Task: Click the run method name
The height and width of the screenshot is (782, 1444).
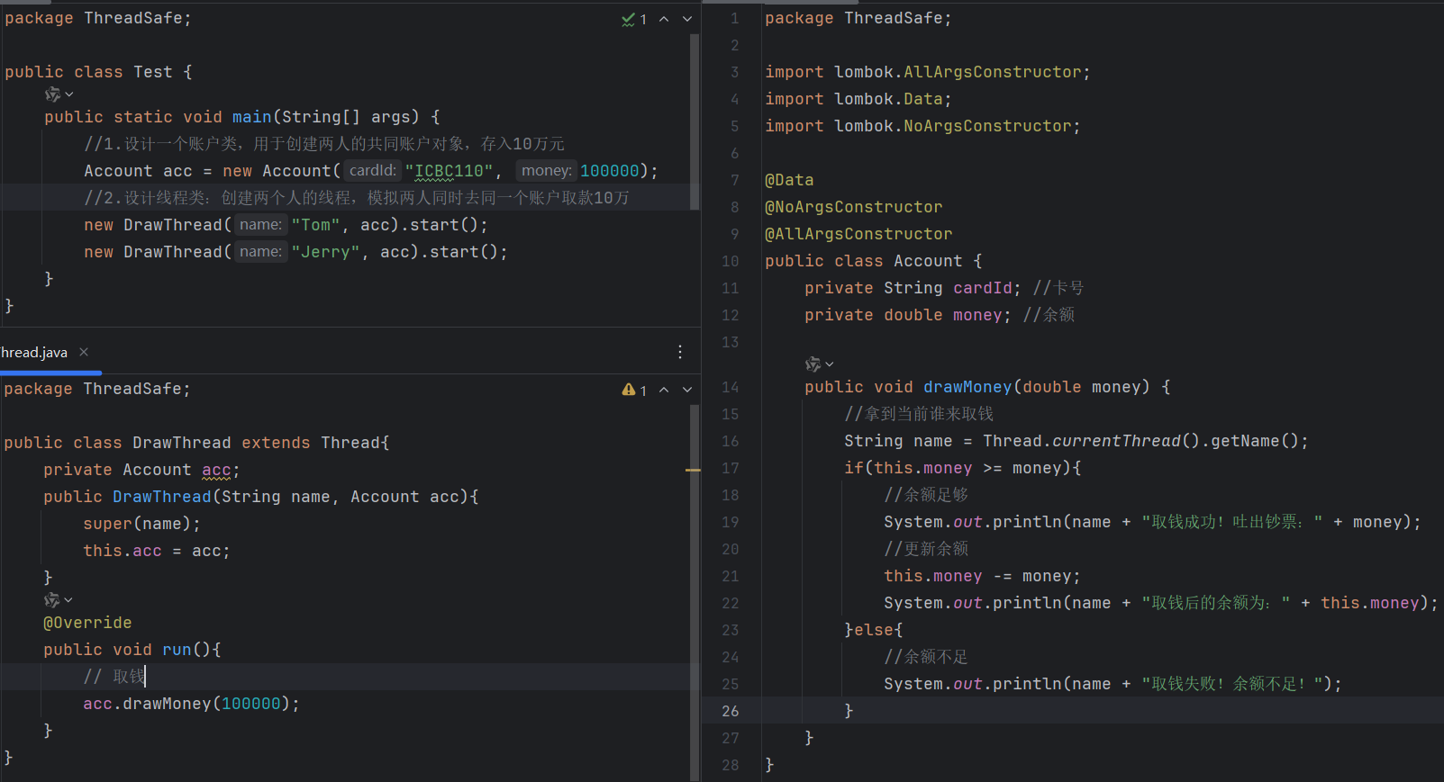Action: pos(177,650)
